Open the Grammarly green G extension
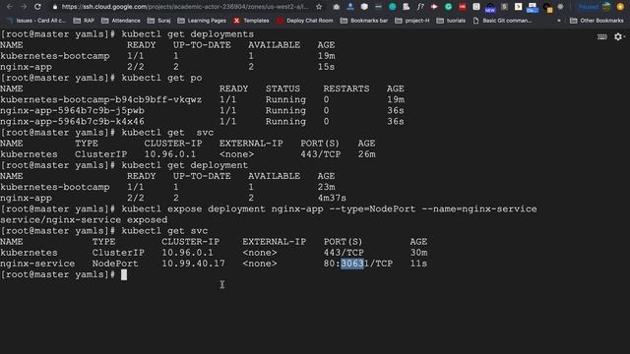The width and height of the screenshot is (630, 354). click(449, 7)
